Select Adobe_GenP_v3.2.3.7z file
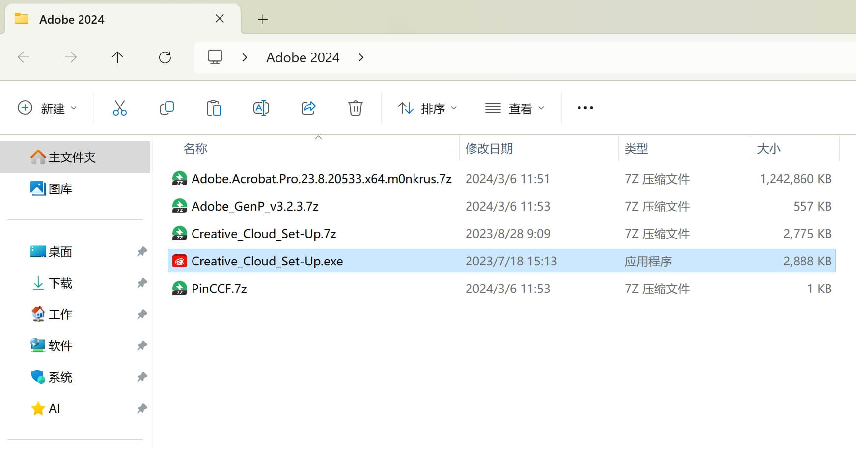Image resolution: width=856 pixels, height=449 pixels. pyautogui.click(x=502, y=206)
